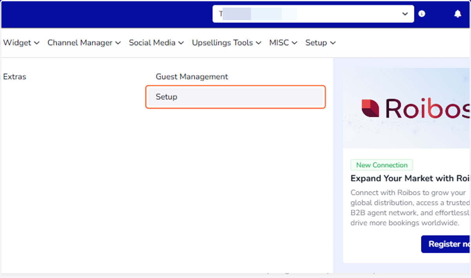This screenshot has width=471, height=278.
Task: Click the info icon in the header
Action: coord(422,14)
